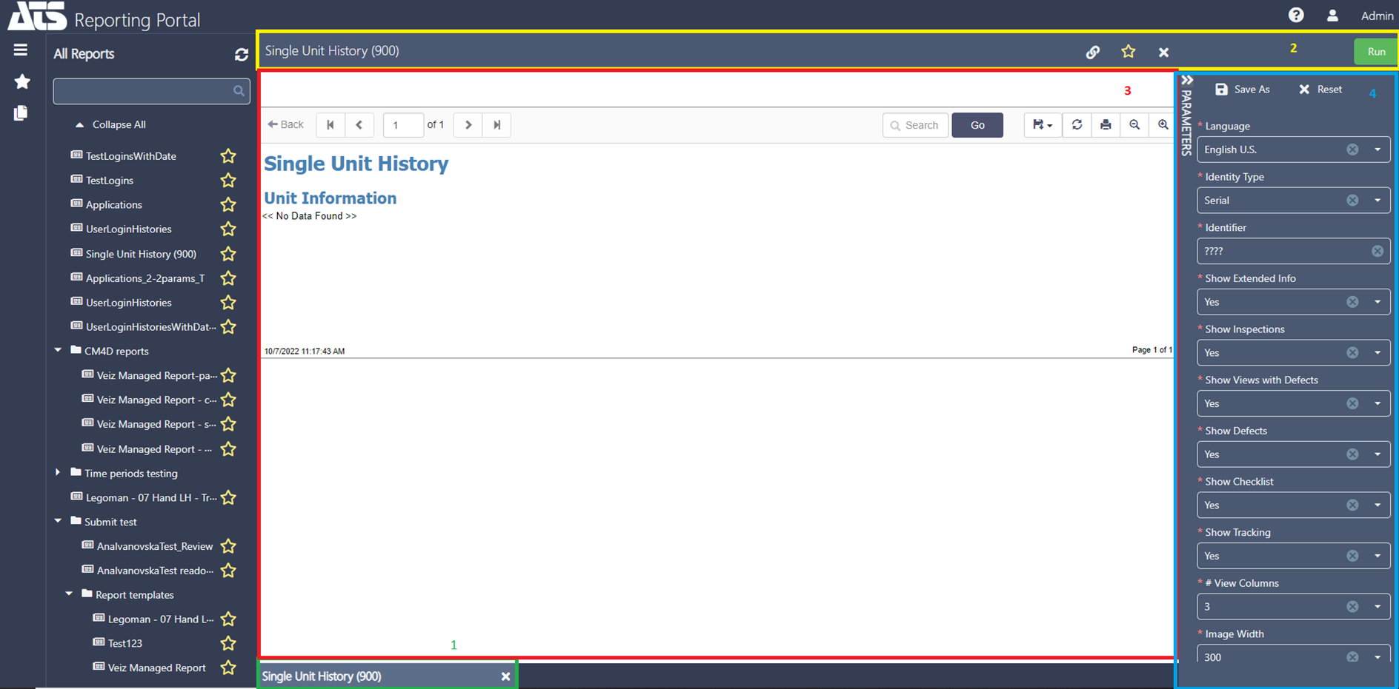Collapse the CM4D reports folder
Screen dimensions: 1399x689
[59, 351]
